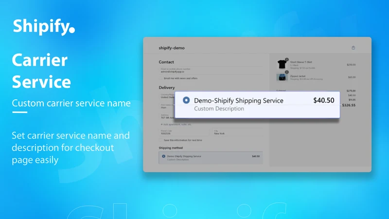
Task: Focus the Postal code field
Action: coord(184,132)
